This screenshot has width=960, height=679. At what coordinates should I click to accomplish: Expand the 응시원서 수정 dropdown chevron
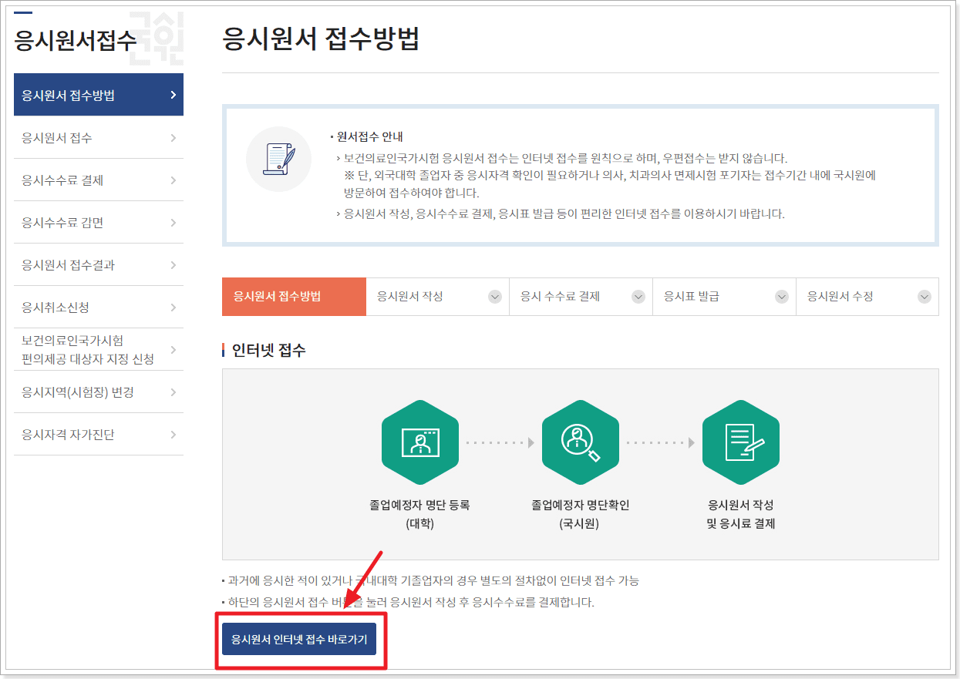[924, 296]
